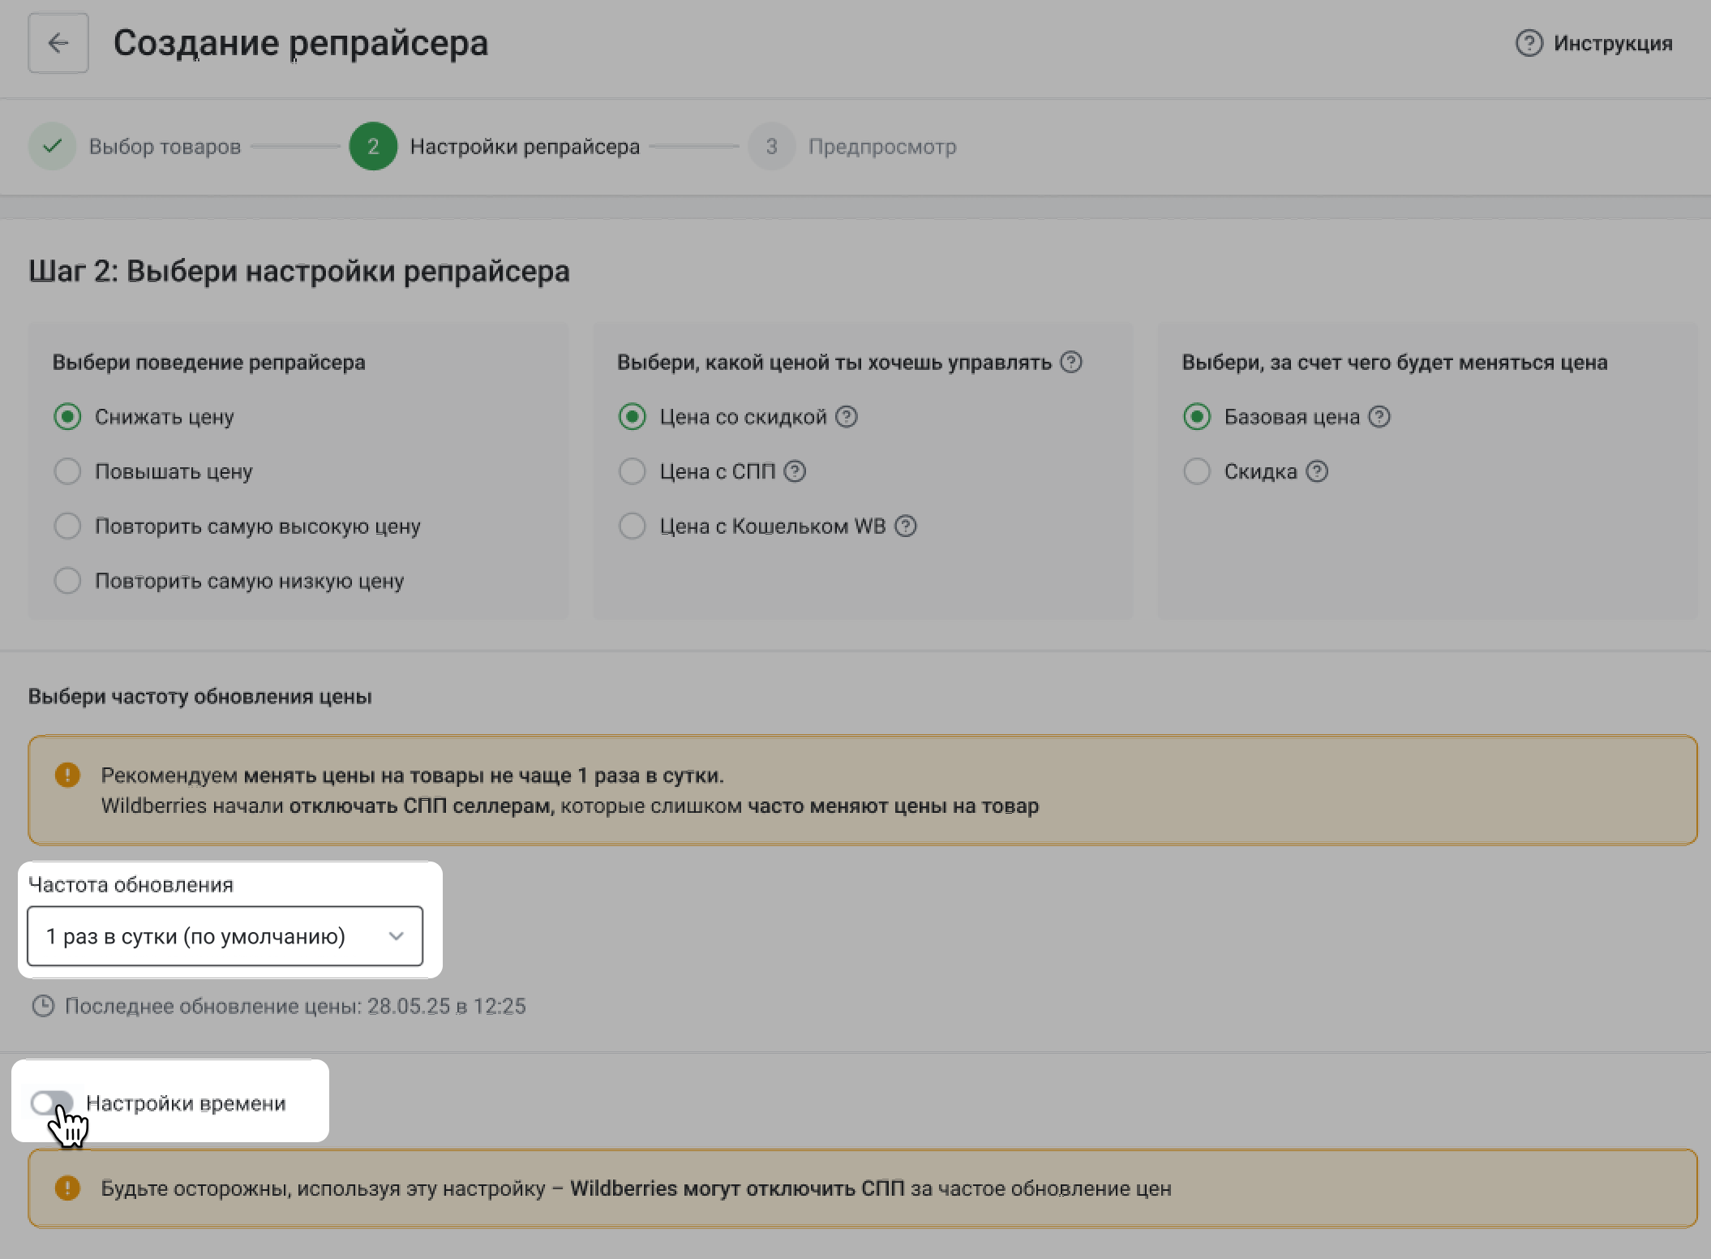The height and width of the screenshot is (1259, 1711).
Task: Enable the Настройки времени toggle
Action: tap(52, 1103)
